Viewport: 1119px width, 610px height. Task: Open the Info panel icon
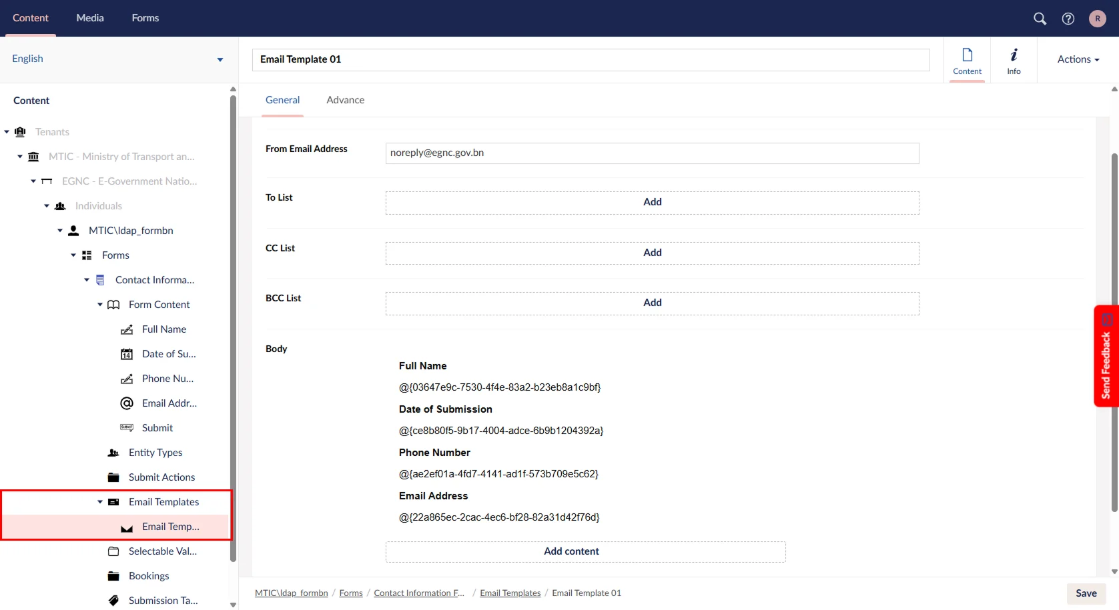point(1014,60)
